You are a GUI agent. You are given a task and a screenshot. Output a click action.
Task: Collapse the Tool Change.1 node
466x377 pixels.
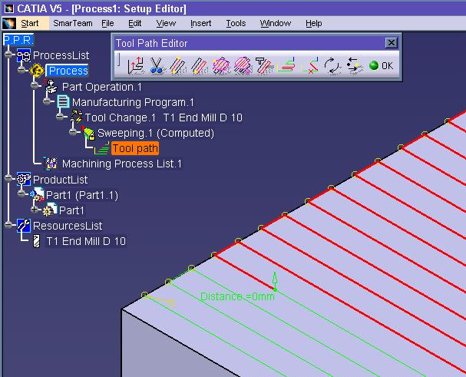click(x=60, y=117)
